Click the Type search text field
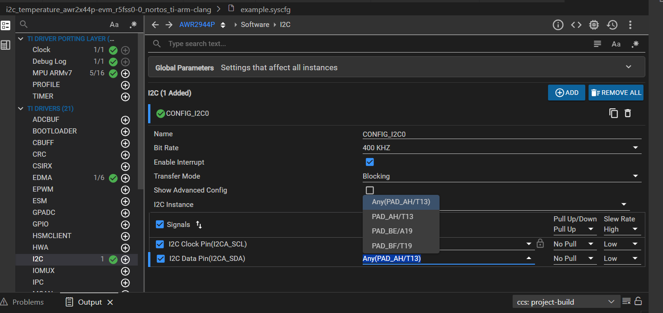Viewport: 663px width, 313px height. pyautogui.click(x=372, y=44)
